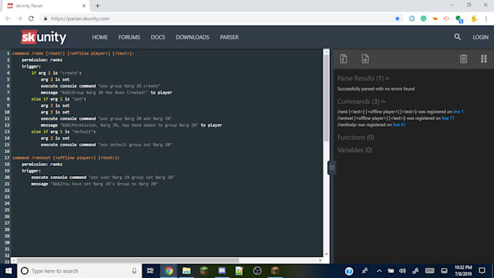Image resolution: width=494 pixels, height=278 pixels.
Task: Open the Minecraft grass block taskbar icon
Action: pyautogui.click(x=204, y=271)
